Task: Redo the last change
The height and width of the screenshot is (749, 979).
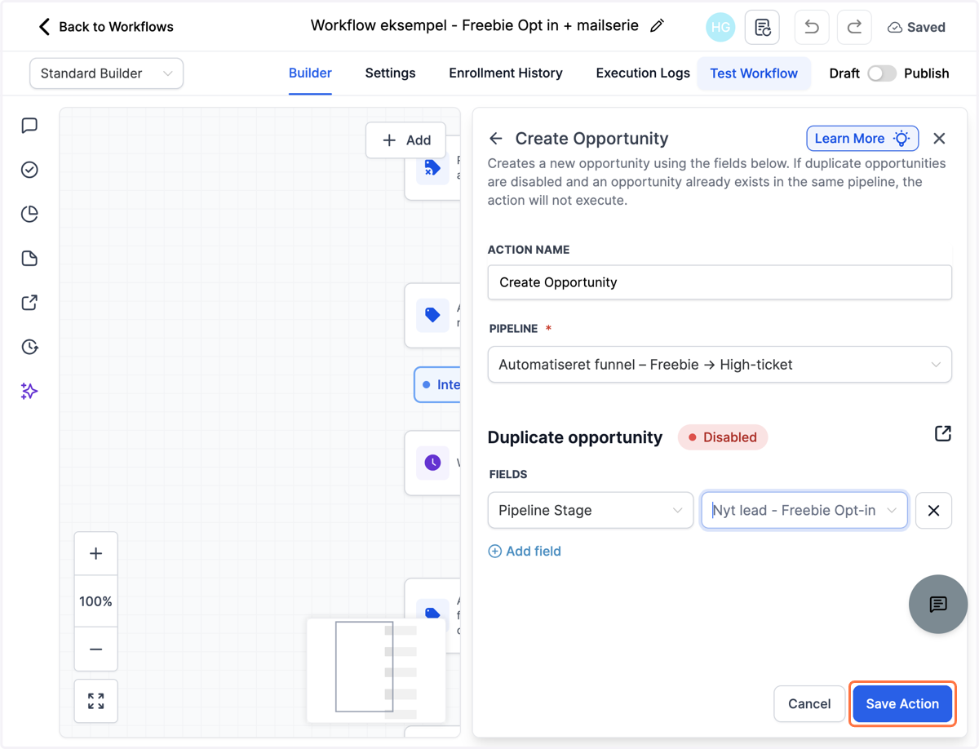Action: click(x=854, y=27)
